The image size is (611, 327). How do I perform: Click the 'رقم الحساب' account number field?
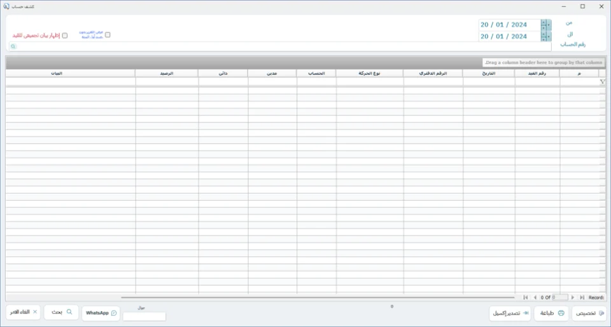[x=280, y=46]
